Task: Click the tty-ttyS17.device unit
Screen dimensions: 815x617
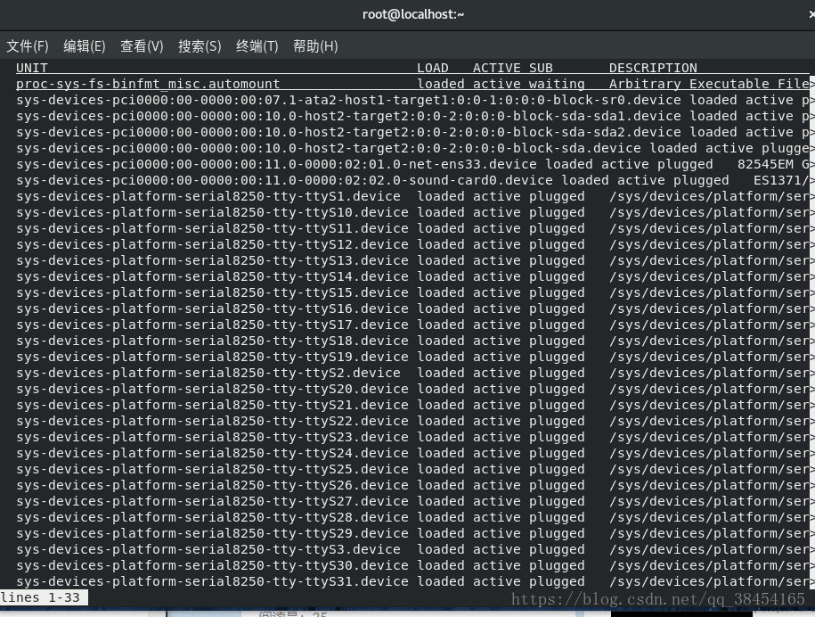Action: (212, 325)
